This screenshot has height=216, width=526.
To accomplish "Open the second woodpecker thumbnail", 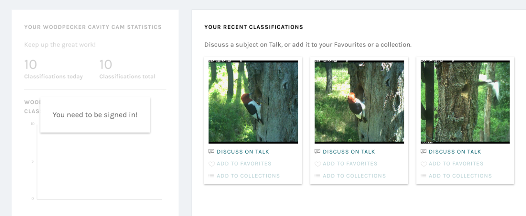I will point(359,102).
